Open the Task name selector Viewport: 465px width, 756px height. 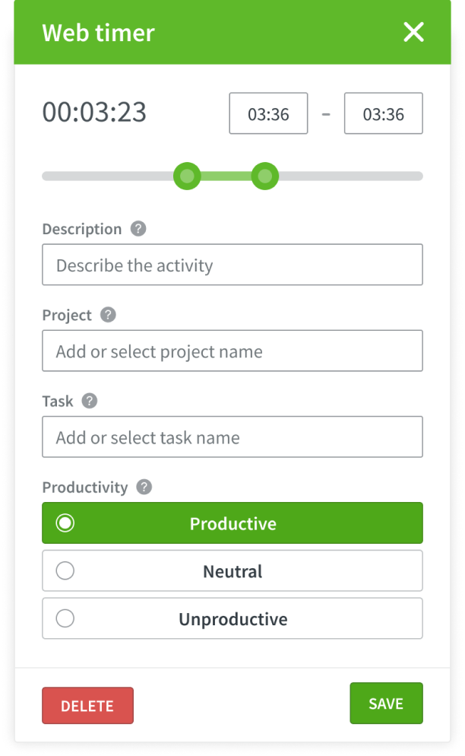tap(232, 437)
